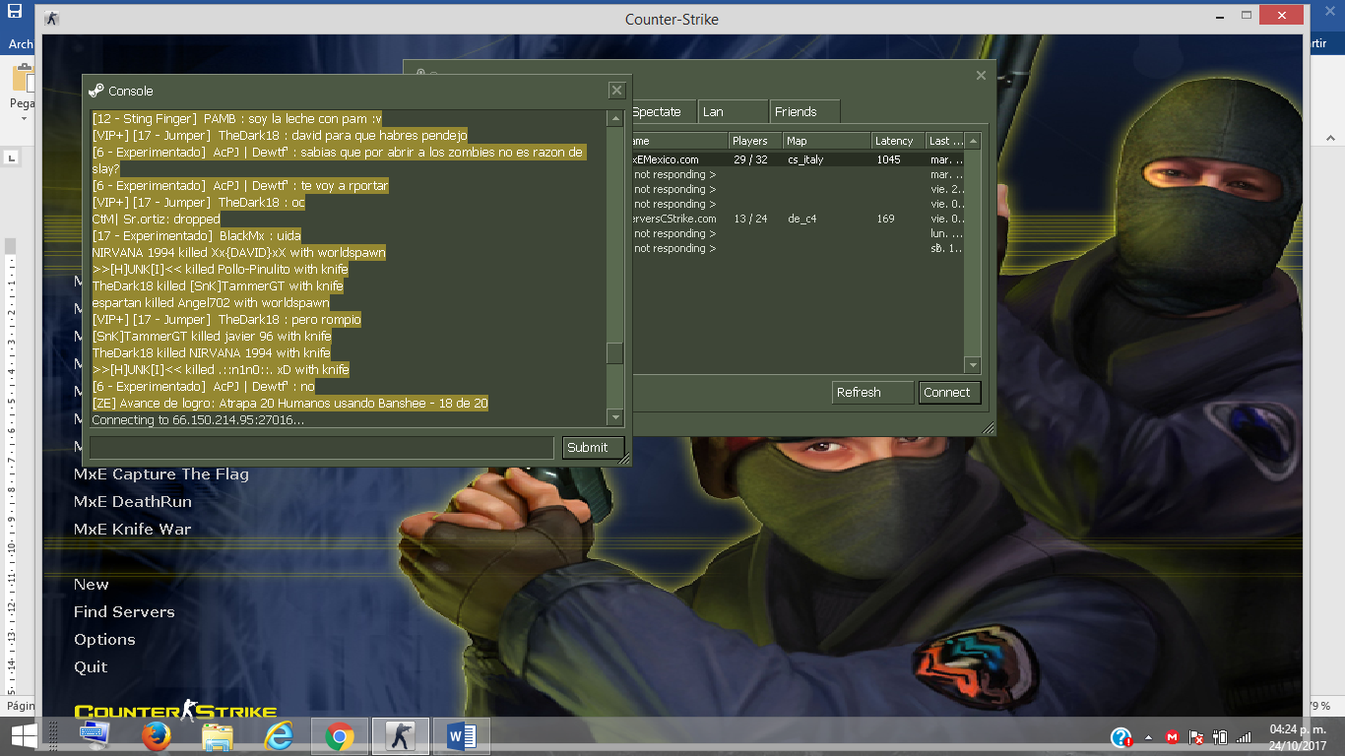Screen dimensions: 1345x756
Task: Open the Friends tab
Action: click(x=805, y=111)
